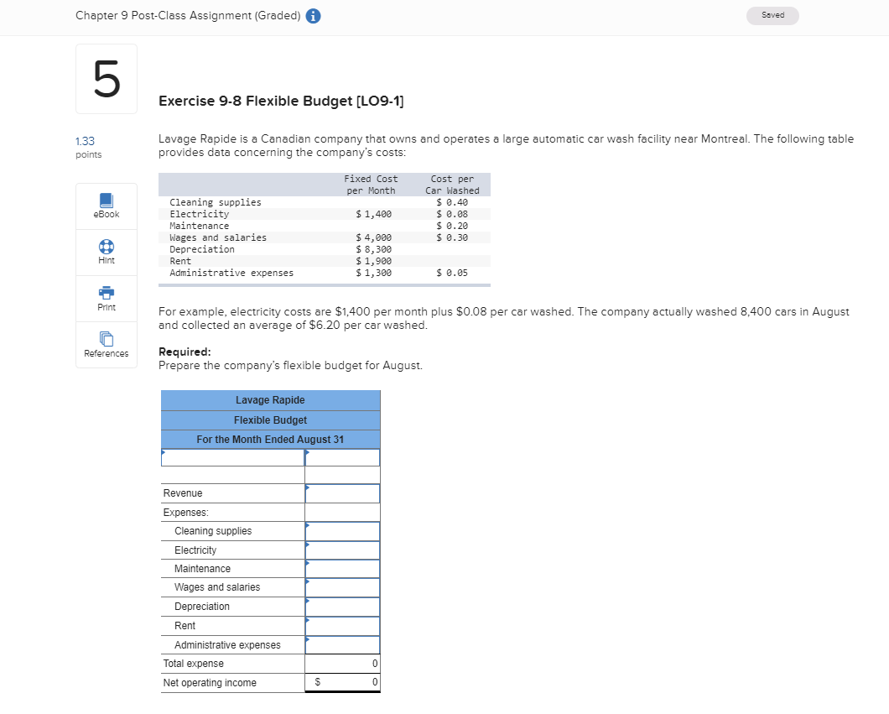This screenshot has height=714, width=889.
Task: Select the $ 1,400 electricity fixed cost
Action: point(373,215)
